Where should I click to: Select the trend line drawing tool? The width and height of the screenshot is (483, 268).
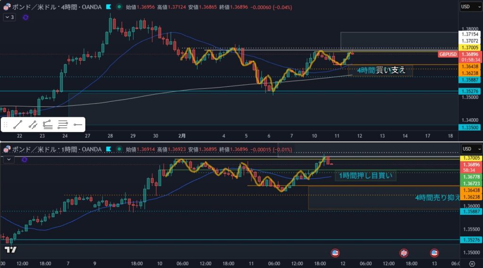(x=18, y=125)
